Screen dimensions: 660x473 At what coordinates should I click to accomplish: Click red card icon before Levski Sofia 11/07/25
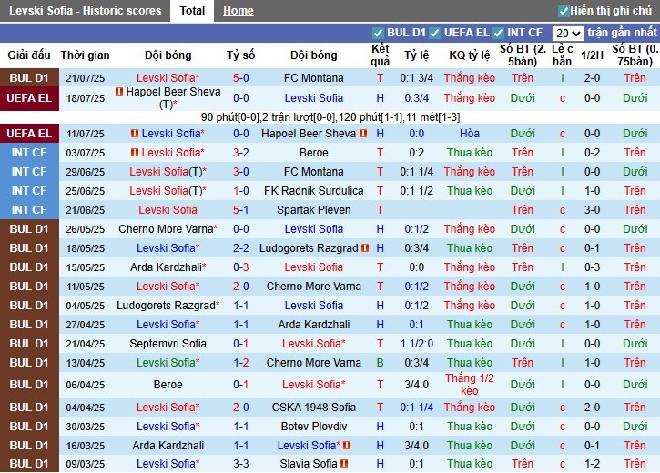pos(136,134)
